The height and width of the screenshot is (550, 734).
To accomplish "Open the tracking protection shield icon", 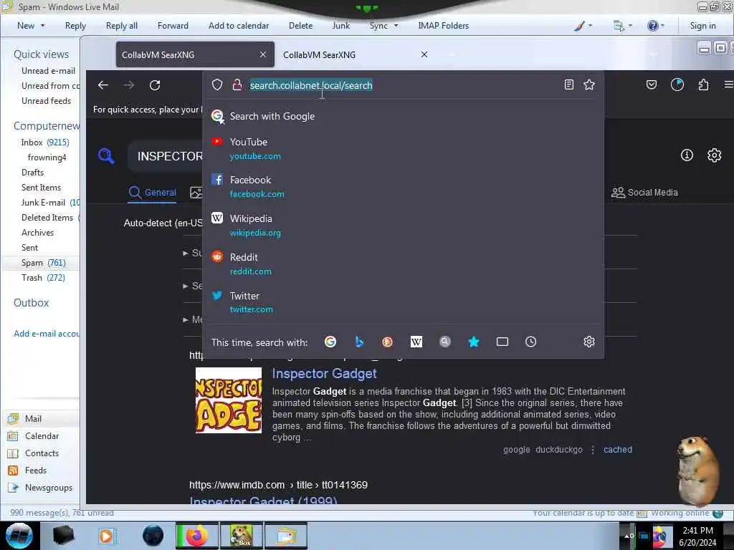I will [216, 85].
